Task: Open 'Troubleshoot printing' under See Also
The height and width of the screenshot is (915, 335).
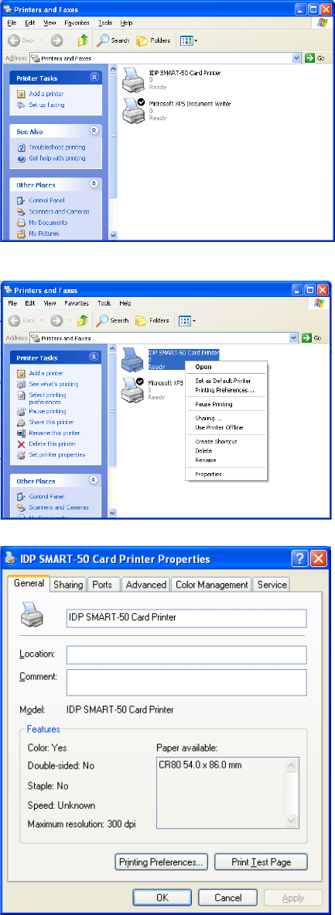Action: point(57,147)
